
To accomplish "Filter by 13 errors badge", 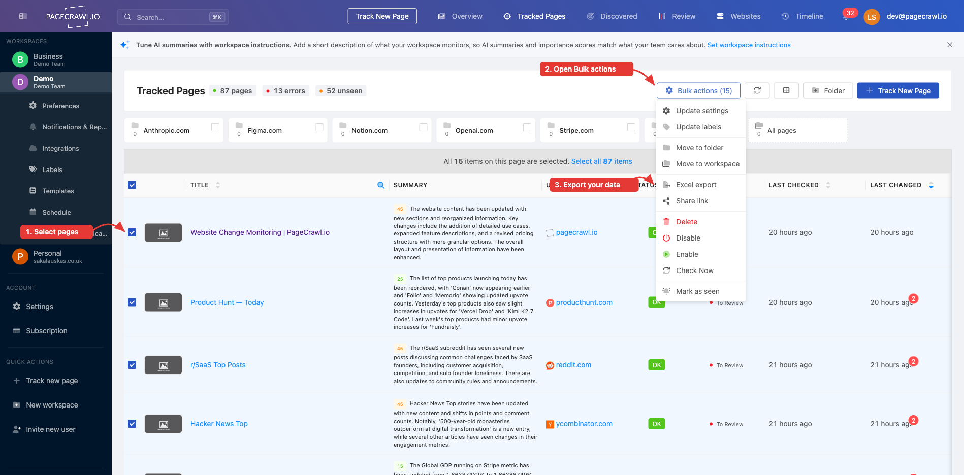I will pyautogui.click(x=286, y=91).
